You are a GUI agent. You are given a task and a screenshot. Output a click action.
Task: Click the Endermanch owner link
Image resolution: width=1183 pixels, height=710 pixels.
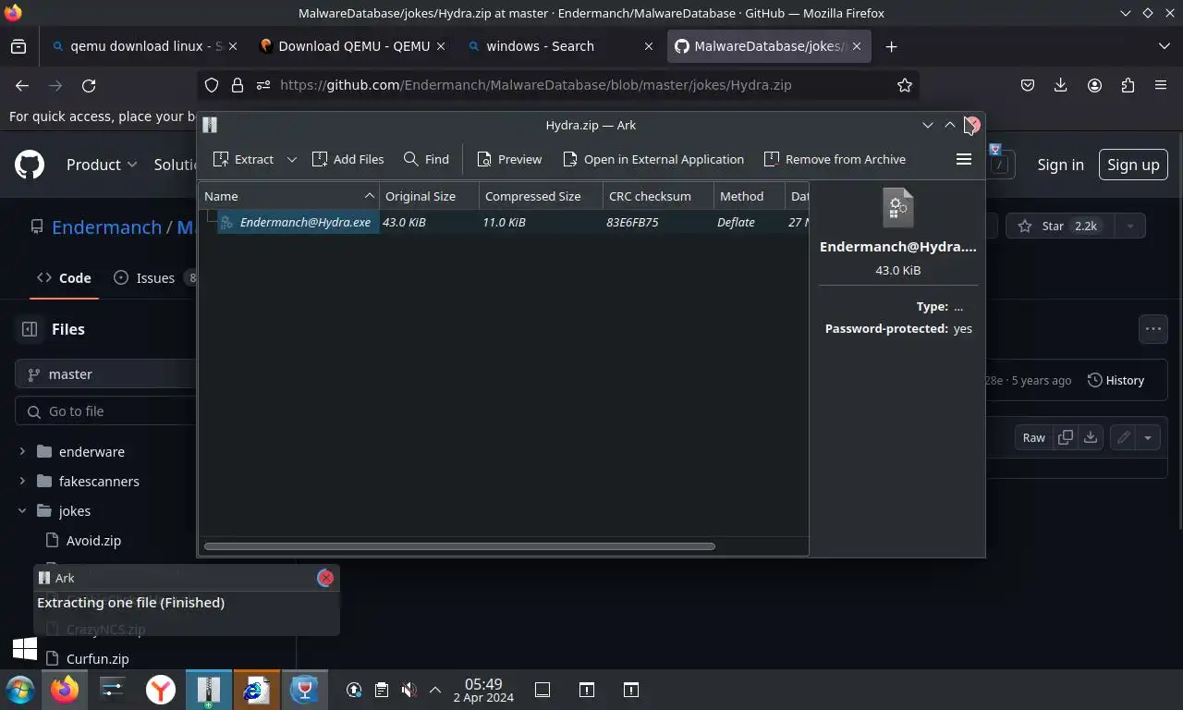pos(106,226)
